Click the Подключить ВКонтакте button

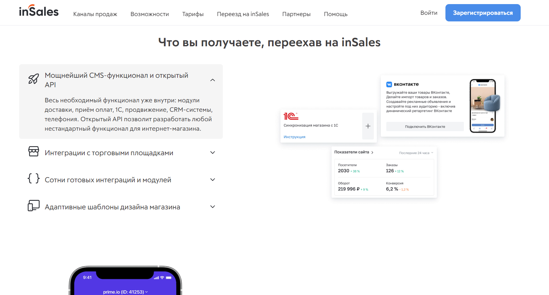pyautogui.click(x=425, y=127)
